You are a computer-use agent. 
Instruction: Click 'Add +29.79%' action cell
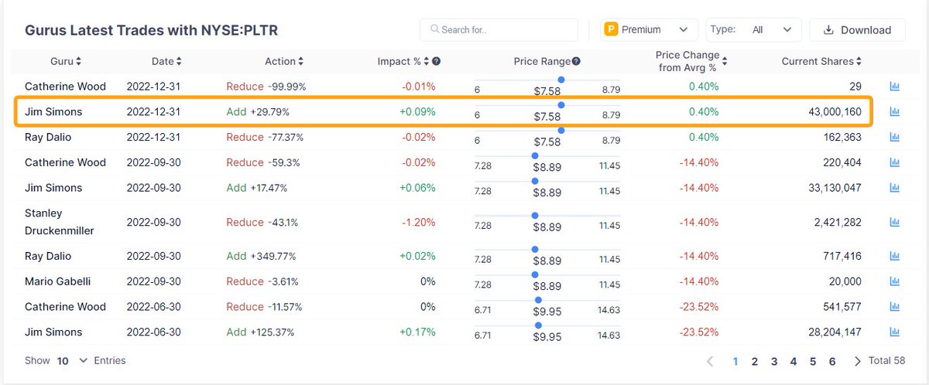click(x=258, y=112)
